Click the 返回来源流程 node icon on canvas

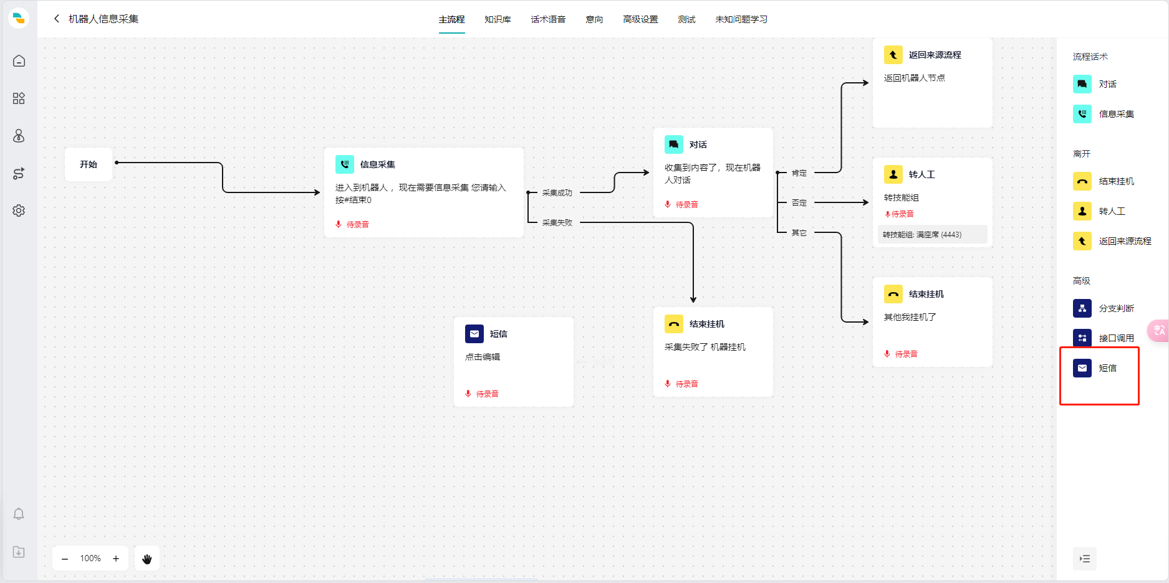pos(893,55)
